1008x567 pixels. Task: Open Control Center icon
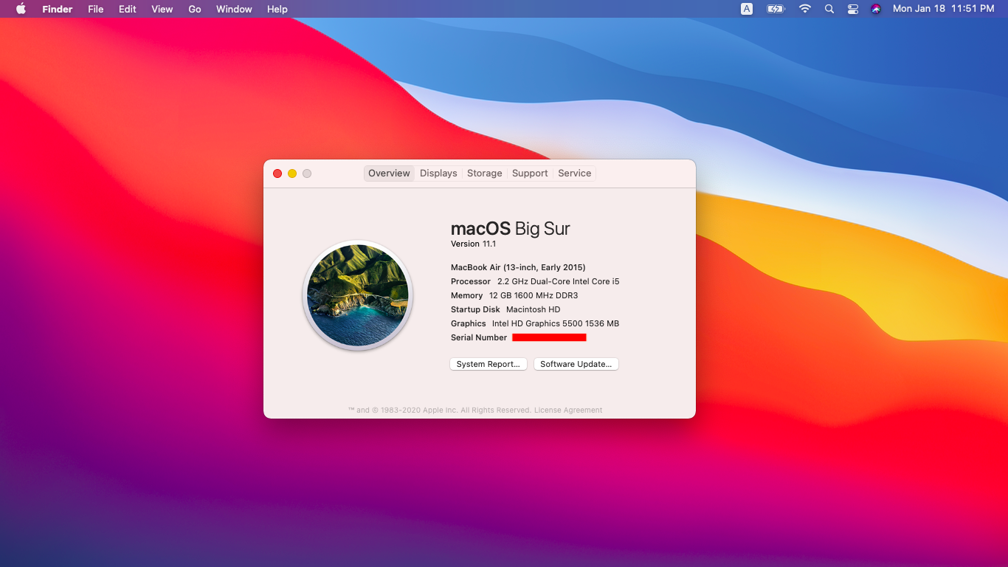pos(853,9)
